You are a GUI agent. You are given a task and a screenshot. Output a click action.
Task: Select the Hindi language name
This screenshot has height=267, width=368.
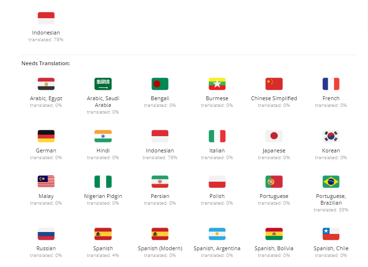click(x=103, y=151)
